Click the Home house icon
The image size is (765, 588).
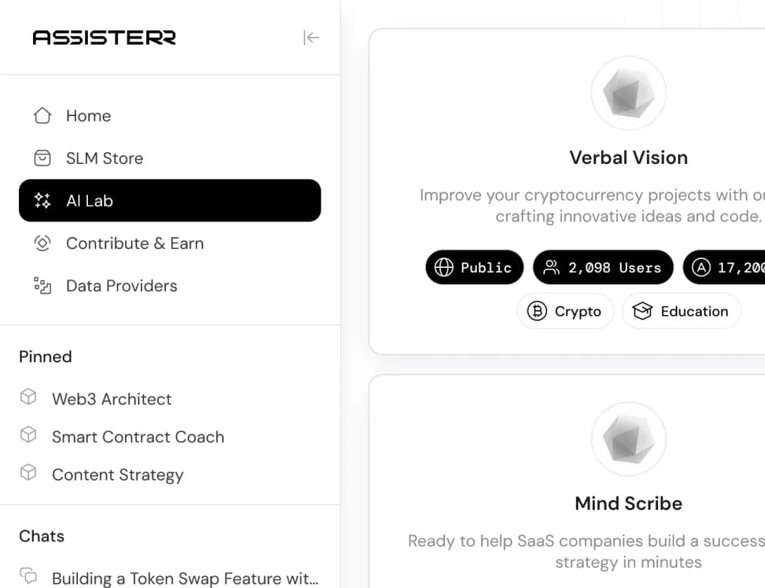42,116
